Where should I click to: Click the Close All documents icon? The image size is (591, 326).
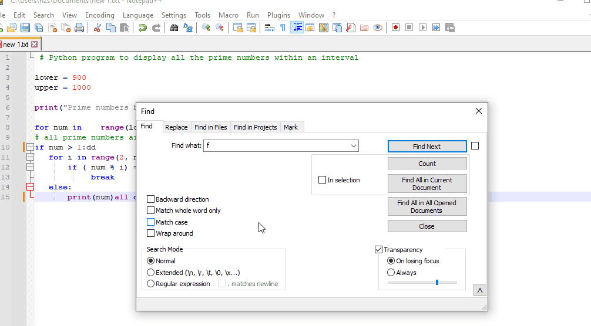[66, 28]
